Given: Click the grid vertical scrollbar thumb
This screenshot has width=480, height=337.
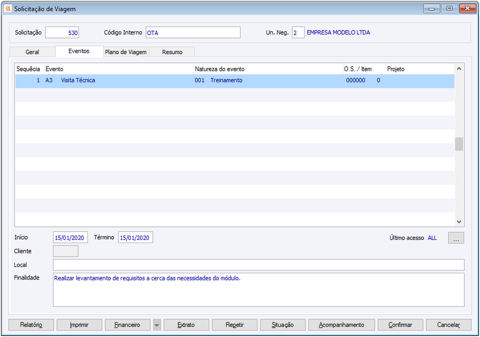Looking at the screenshot, I should tap(459, 144).
